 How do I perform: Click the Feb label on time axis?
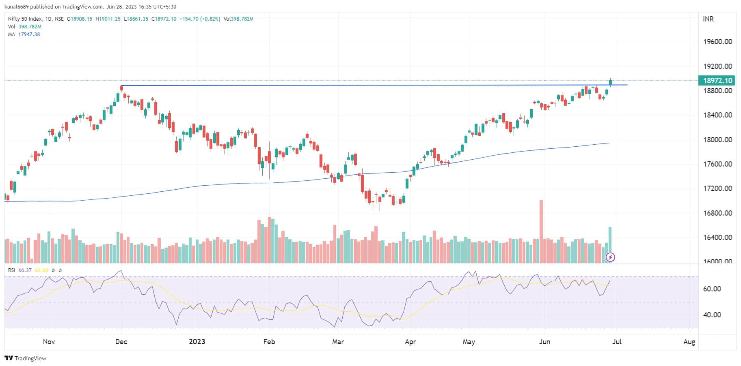pos(269,342)
